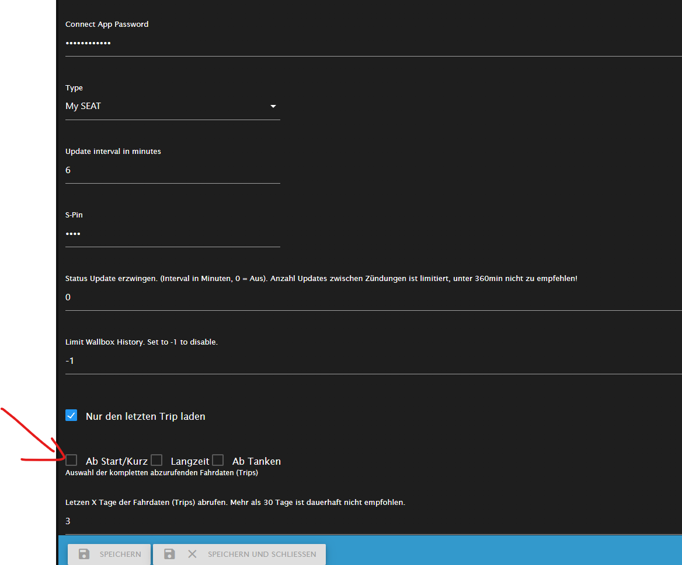Click the 'Update interval in minutes' label

click(113, 152)
